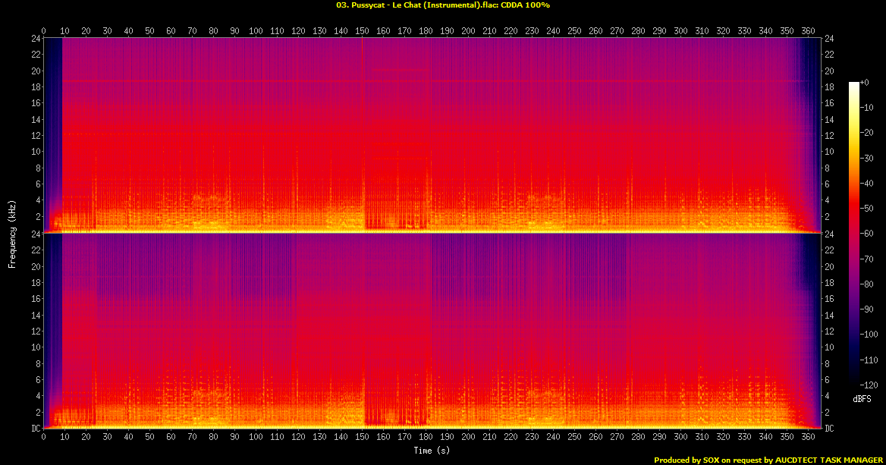The image size is (886, 465).
Task: Click the "360" tick label beside the "Time (s)" label axis
Action: pos(808,437)
